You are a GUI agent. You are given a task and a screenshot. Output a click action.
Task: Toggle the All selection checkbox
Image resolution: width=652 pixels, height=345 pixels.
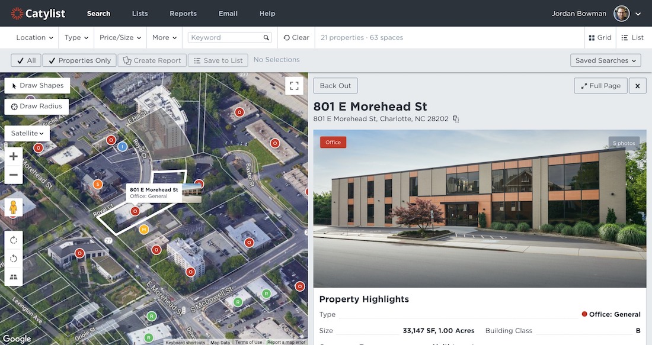[26, 60]
